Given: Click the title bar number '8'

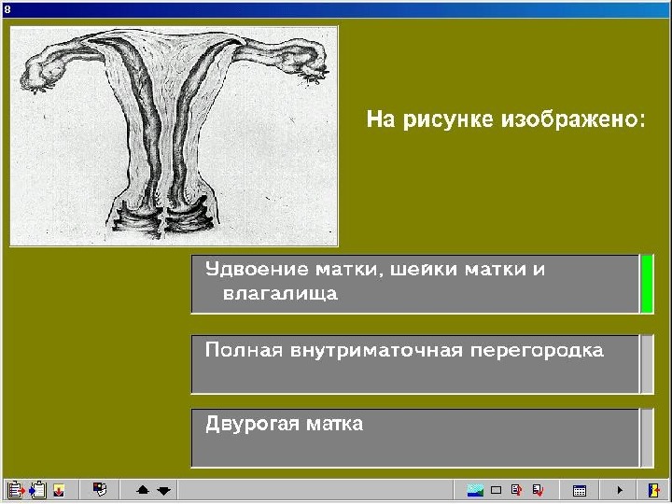Looking at the screenshot, I should [x=7, y=9].
